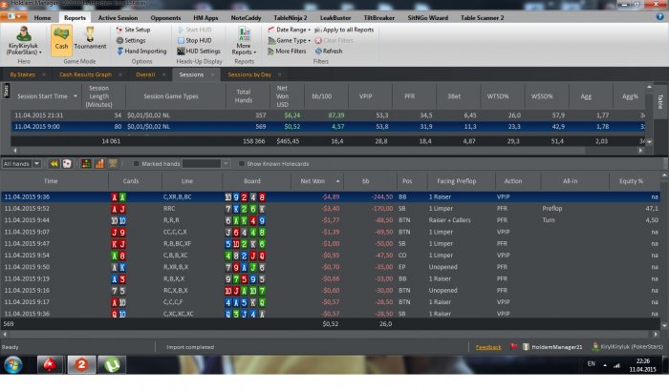Screen dimensions: 669x390
Task: Open the Session Start Time column dropdown arrow
Action: [x=76, y=96]
